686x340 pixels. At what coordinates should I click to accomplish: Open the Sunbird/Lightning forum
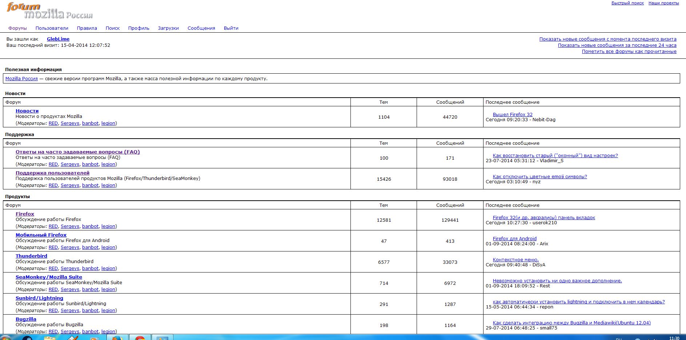(x=39, y=298)
